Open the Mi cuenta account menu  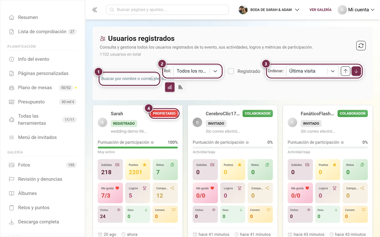tap(356, 10)
